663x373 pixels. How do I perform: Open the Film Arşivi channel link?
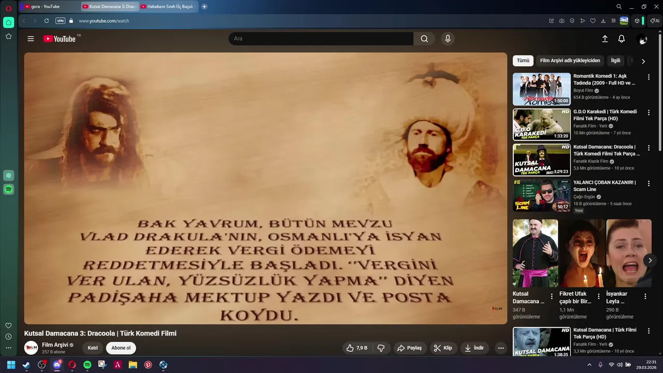[x=55, y=345]
